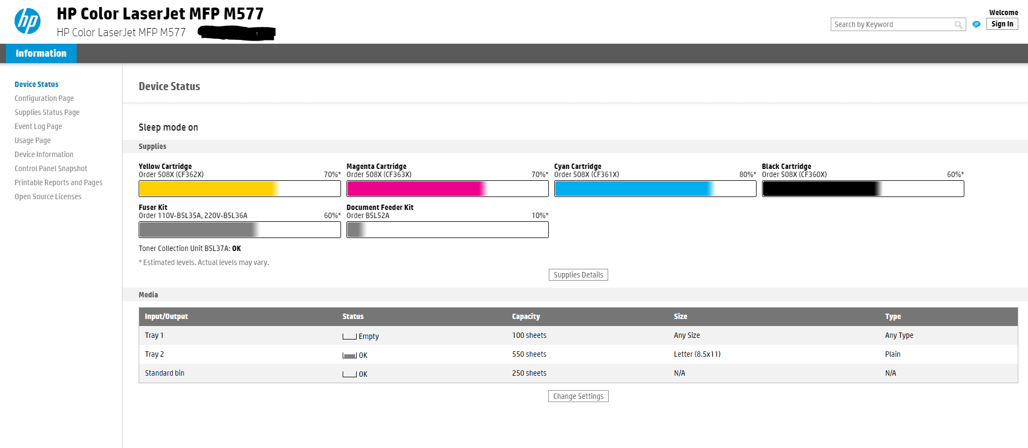Click the Black Cartridge 60% value
1028x448 pixels.
click(x=955, y=174)
